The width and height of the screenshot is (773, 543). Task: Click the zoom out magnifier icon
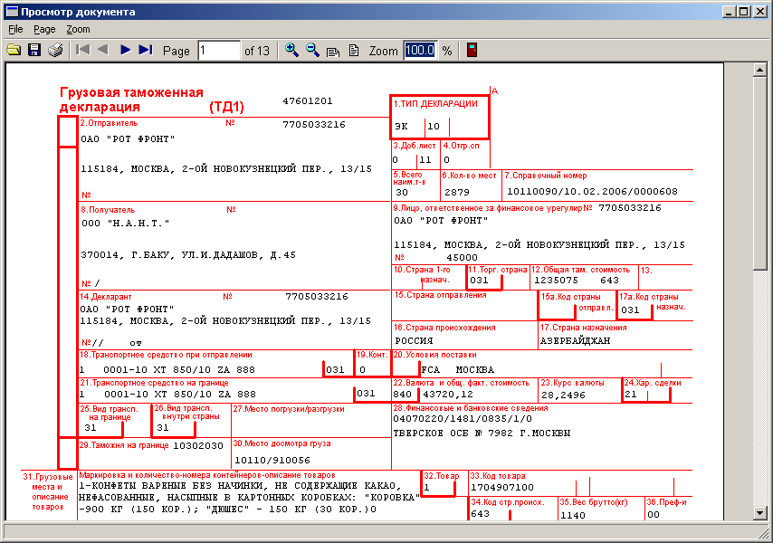(x=312, y=50)
